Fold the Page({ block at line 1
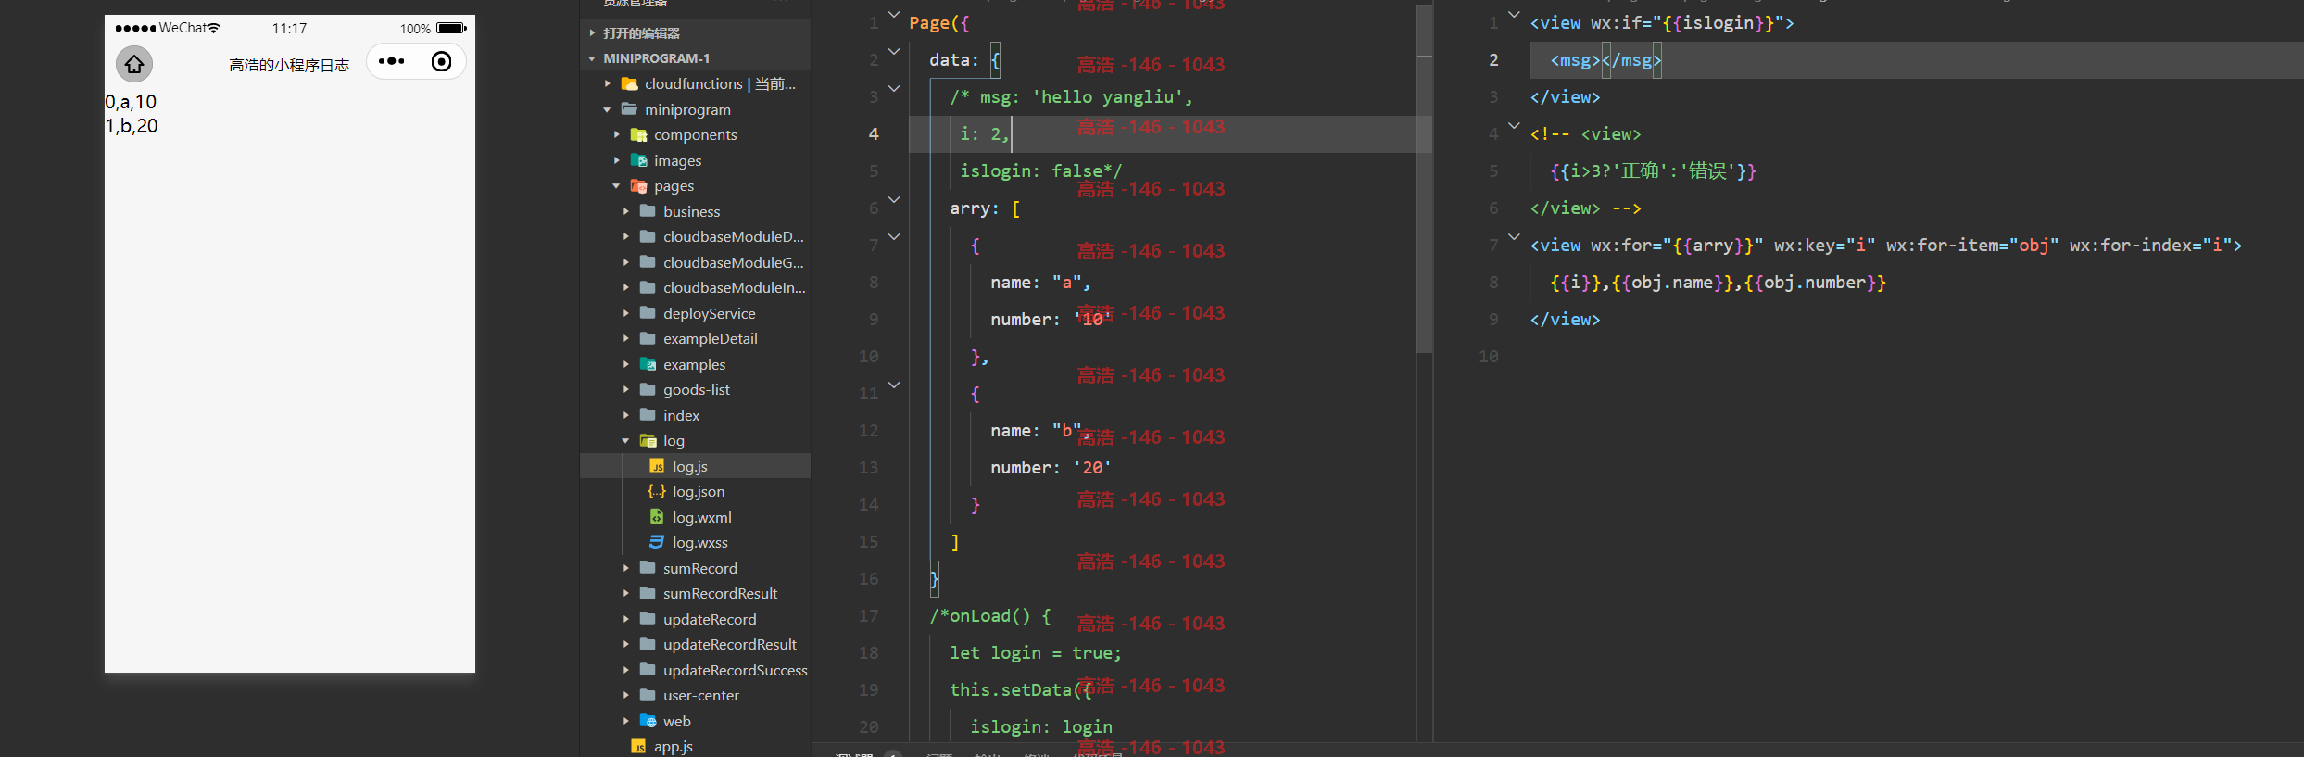The width and height of the screenshot is (2304, 757). pos(894,14)
